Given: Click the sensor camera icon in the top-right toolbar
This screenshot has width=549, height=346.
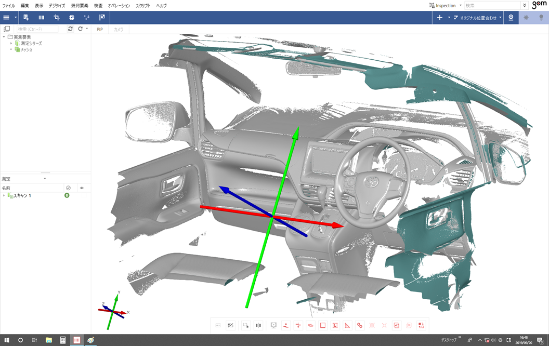Looking at the screenshot, I should 511,17.
